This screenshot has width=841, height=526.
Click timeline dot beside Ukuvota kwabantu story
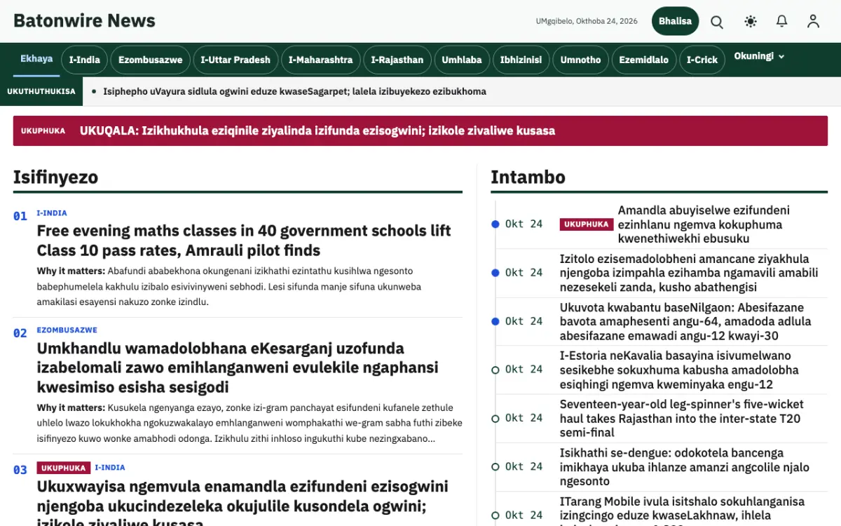coord(495,321)
